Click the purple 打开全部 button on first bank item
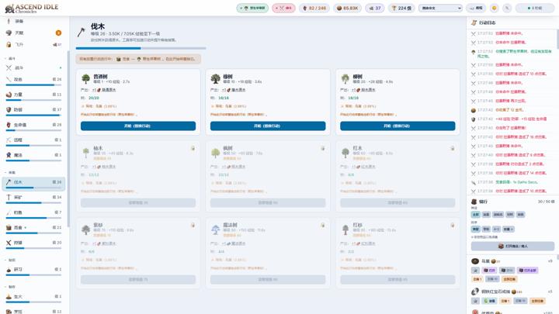Image resolution: width=559 pixels, height=314 pixels. [x=527, y=271]
